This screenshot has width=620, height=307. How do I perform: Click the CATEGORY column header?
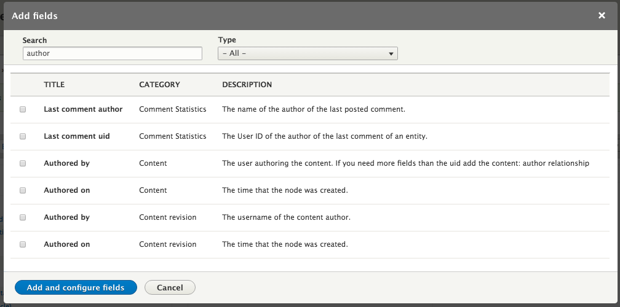[159, 85]
